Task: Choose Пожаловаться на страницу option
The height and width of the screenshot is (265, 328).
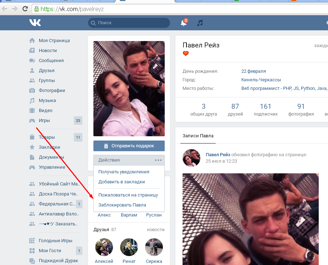Action: point(128,195)
